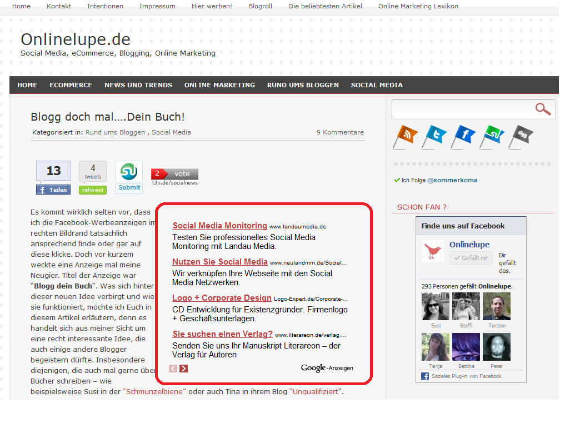
Task: Click the t3n.de/socialnews caption
Action: 175,183
